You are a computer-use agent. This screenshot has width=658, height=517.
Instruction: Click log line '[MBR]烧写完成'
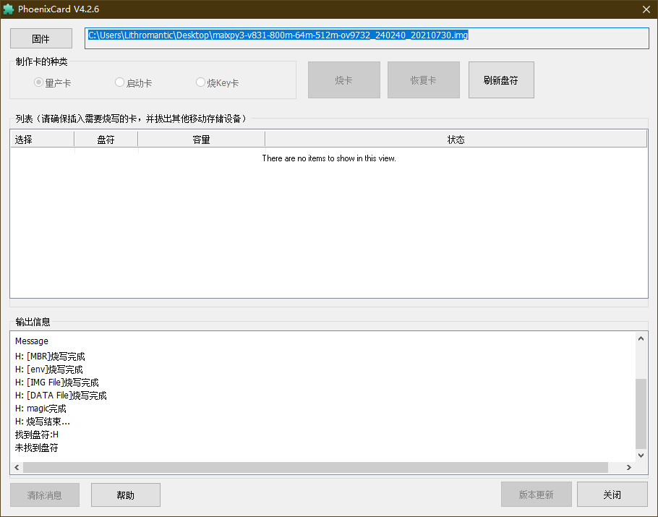[50, 356]
